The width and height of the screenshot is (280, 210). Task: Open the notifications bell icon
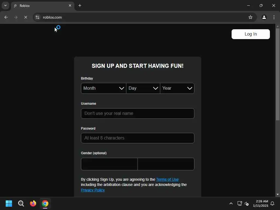272,203
